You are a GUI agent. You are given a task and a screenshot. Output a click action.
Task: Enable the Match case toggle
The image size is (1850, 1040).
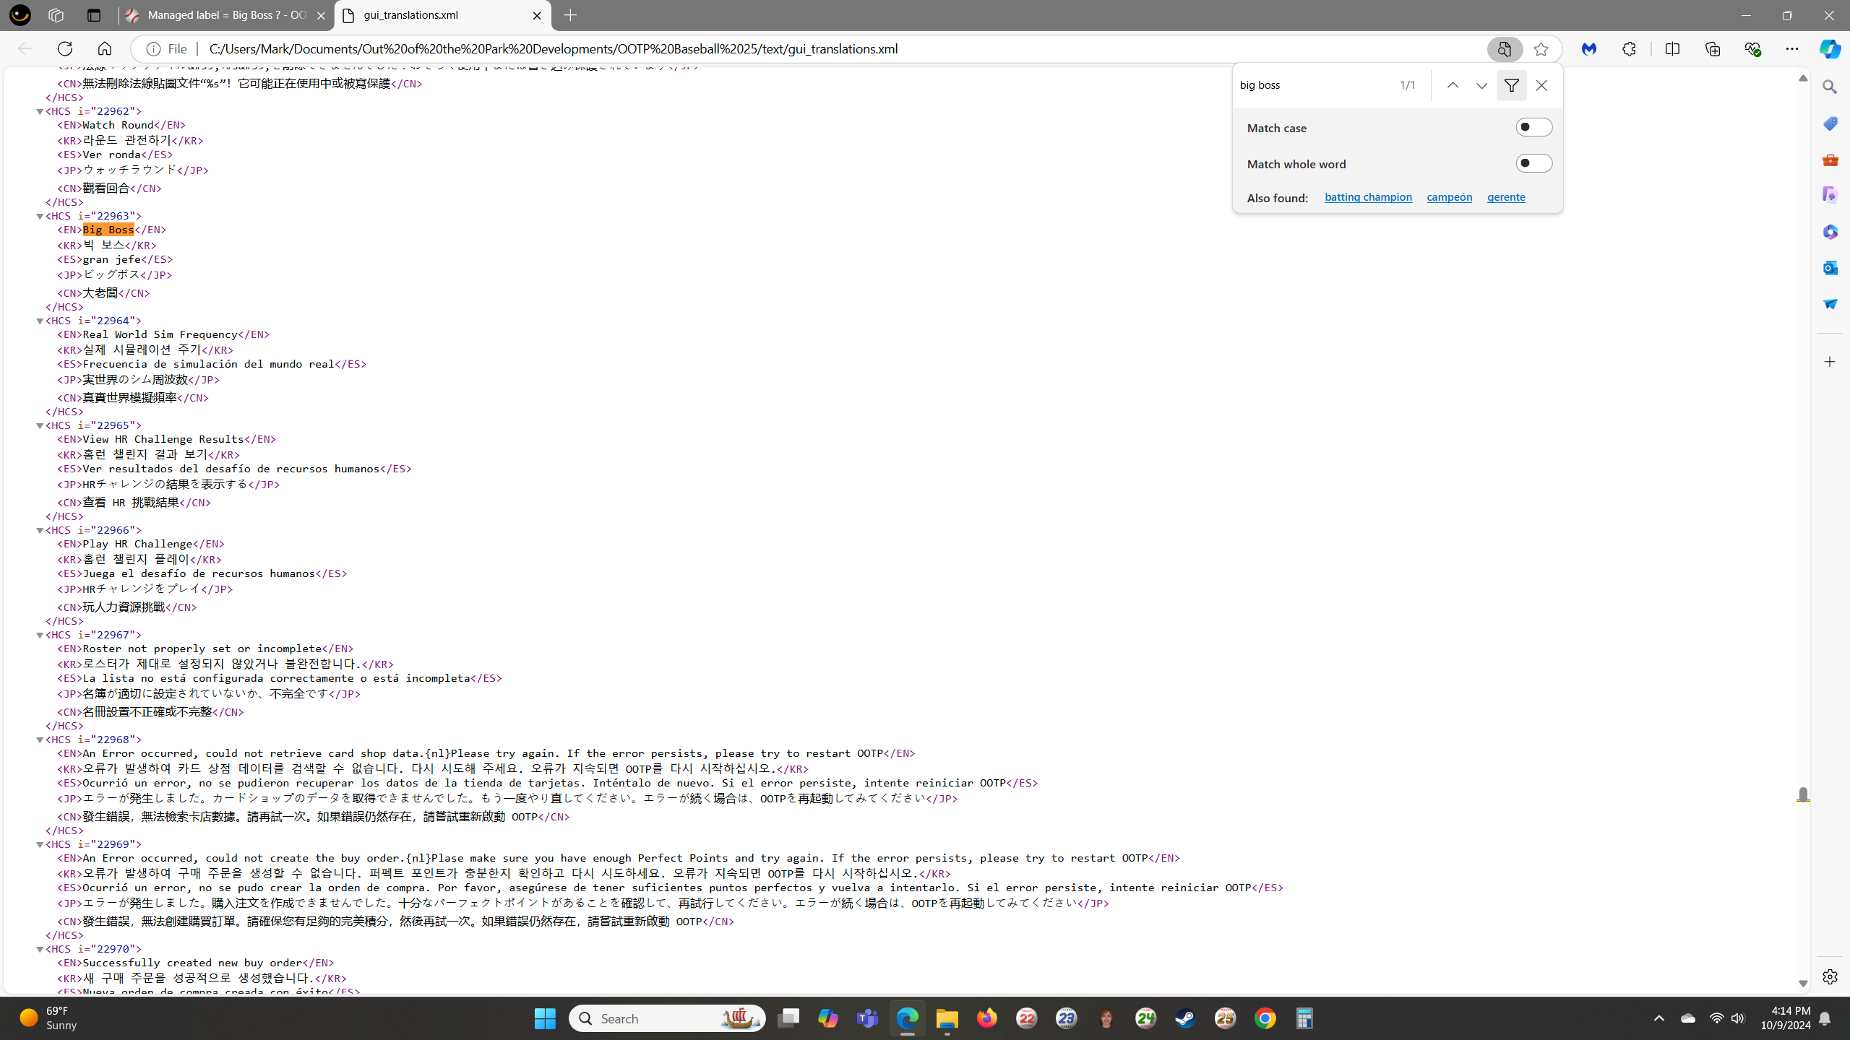1533,127
